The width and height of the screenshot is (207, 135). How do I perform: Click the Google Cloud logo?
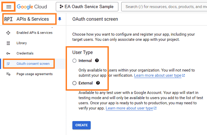pos(32,6)
